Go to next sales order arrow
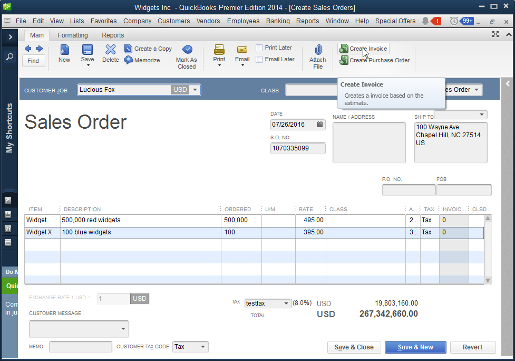 (40, 49)
